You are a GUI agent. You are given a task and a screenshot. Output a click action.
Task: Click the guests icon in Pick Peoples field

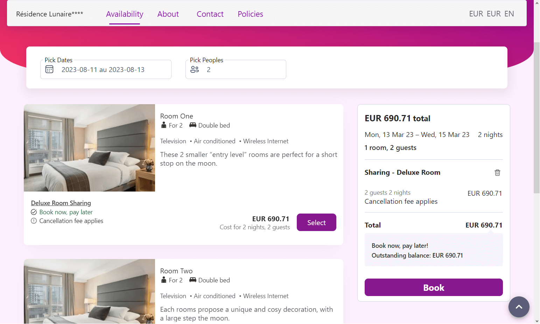tap(195, 69)
